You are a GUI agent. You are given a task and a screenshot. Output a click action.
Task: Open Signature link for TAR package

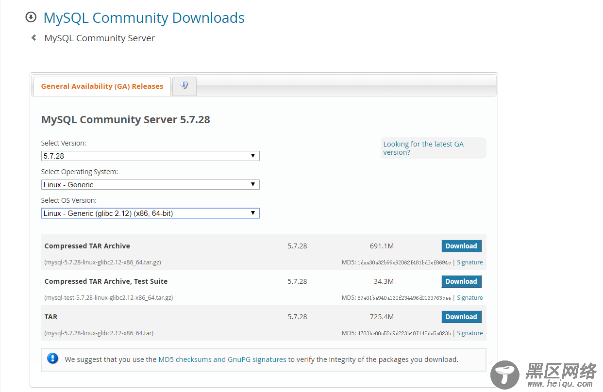click(x=469, y=333)
